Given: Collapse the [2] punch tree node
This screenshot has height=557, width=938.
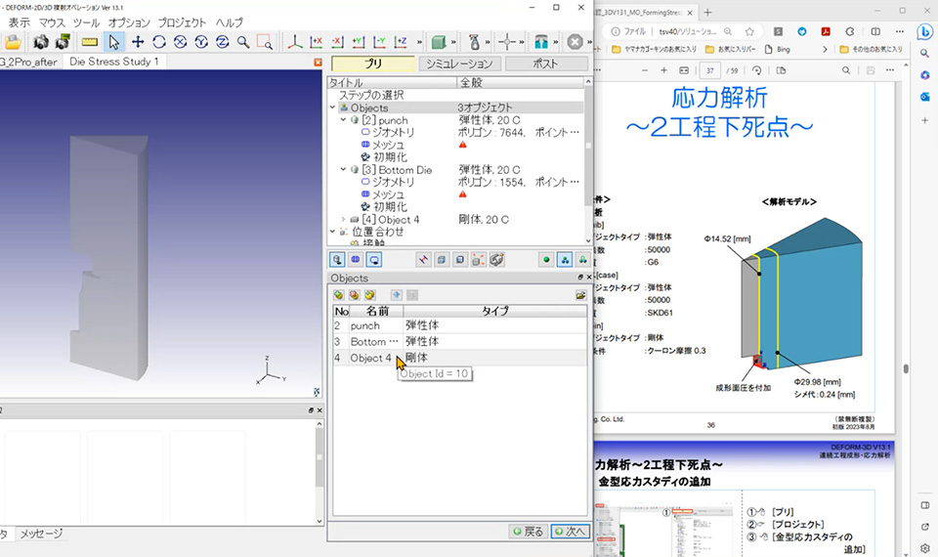Looking at the screenshot, I should tap(343, 120).
